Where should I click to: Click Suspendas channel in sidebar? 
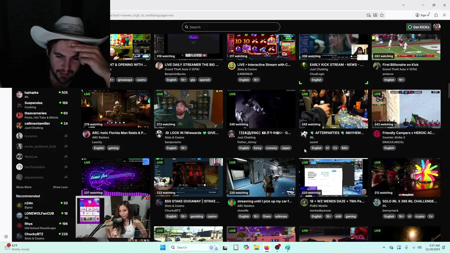42,105
